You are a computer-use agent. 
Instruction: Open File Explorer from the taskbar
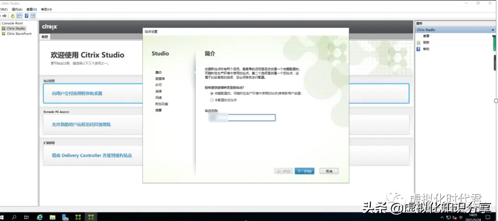pyautogui.click(x=53, y=217)
